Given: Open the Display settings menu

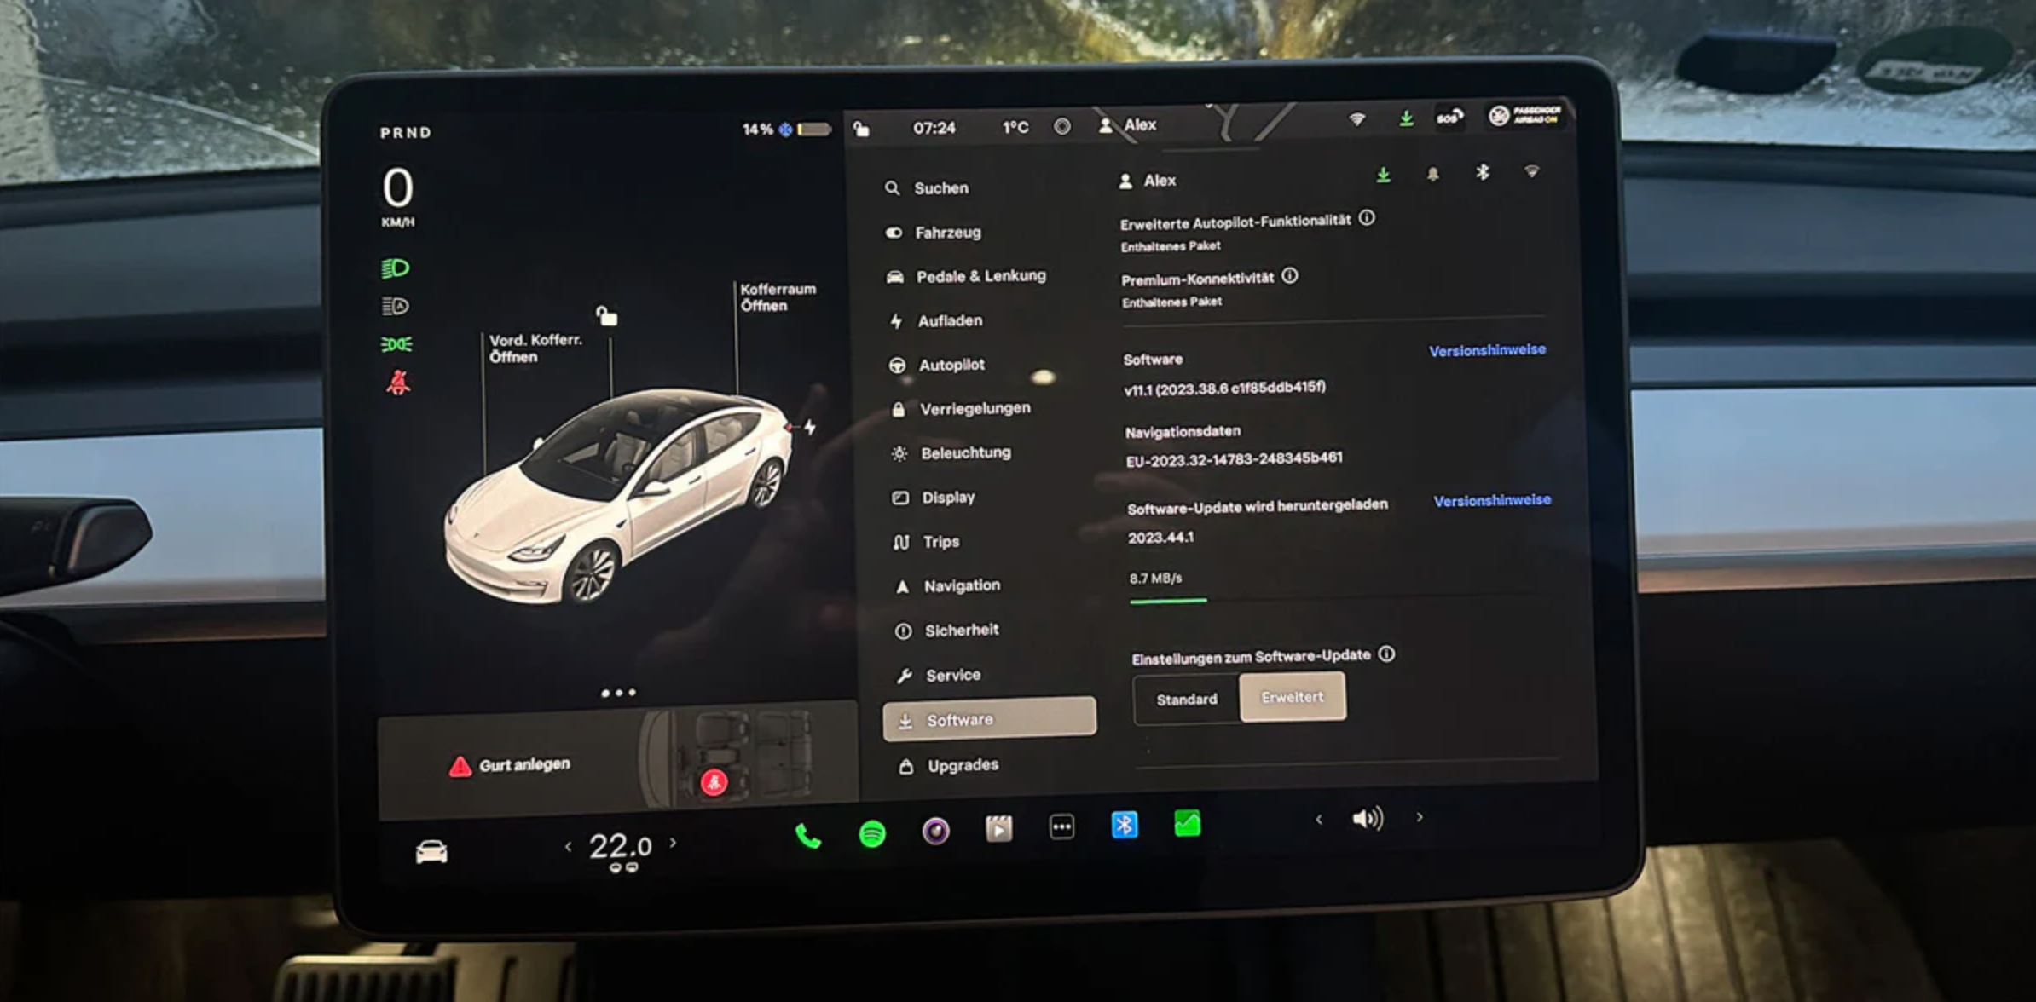Looking at the screenshot, I should tap(934, 498).
